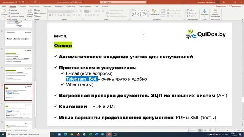Apply bold formatting (Ж)

click(50, 15)
